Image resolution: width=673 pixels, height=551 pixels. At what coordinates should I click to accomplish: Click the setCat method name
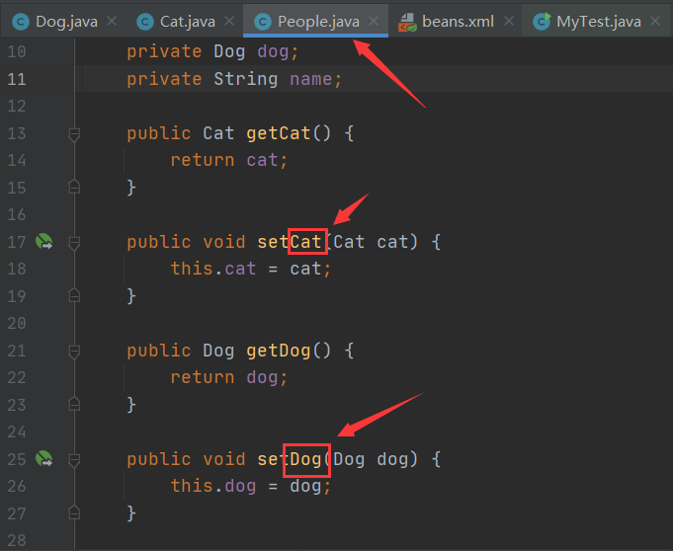coord(290,242)
